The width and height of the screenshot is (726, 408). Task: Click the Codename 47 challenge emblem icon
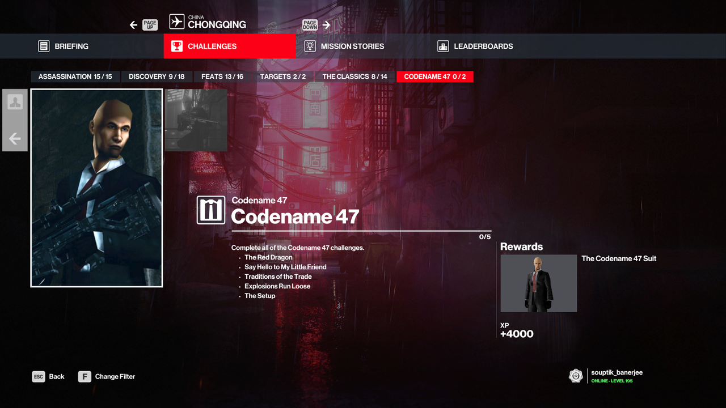(211, 210)
